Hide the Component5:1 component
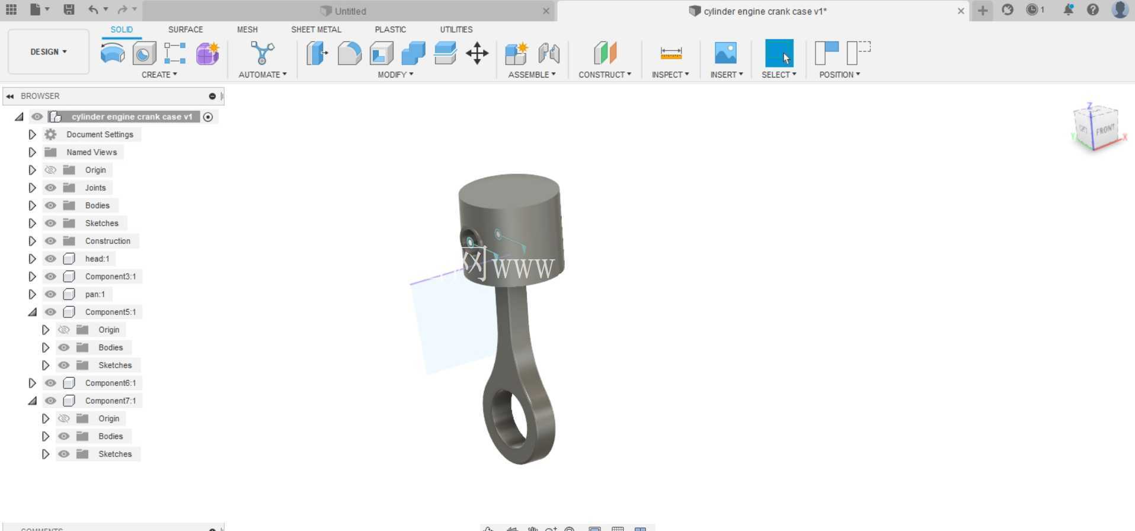Screen dimensions: 1135x531 point(50,312)
